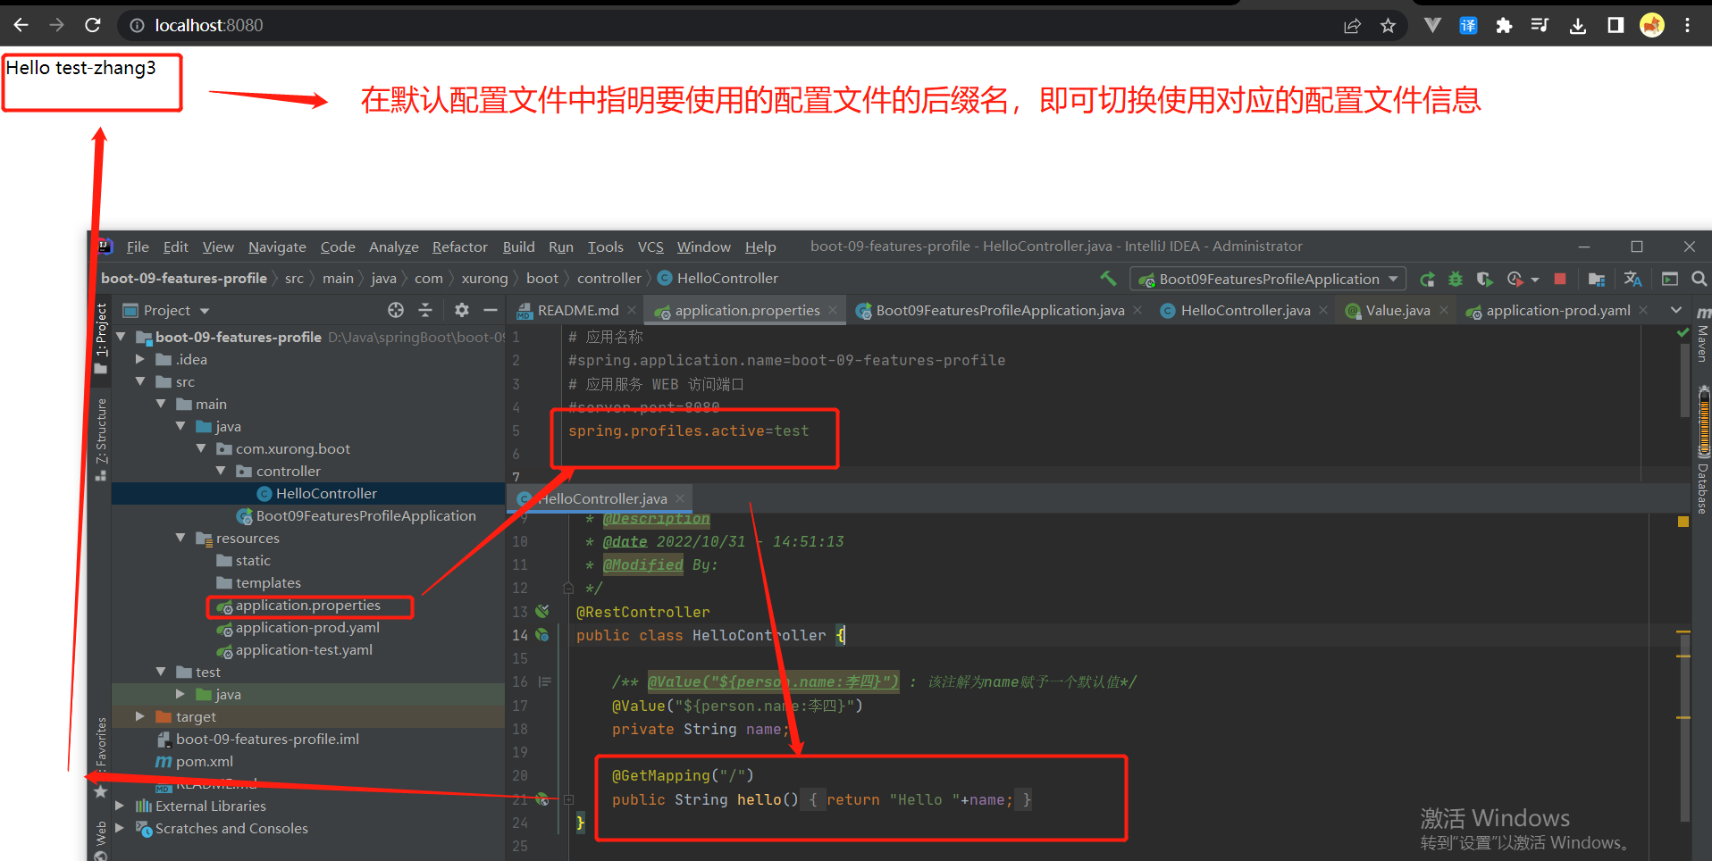This screenshot has width=1712, height=861.
Task: Collapse the controller package
Action: coord(221,471)
